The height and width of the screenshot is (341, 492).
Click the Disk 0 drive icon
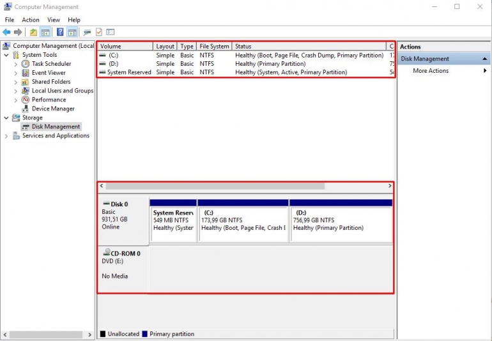pyautogui.click(x=107, y=204)
